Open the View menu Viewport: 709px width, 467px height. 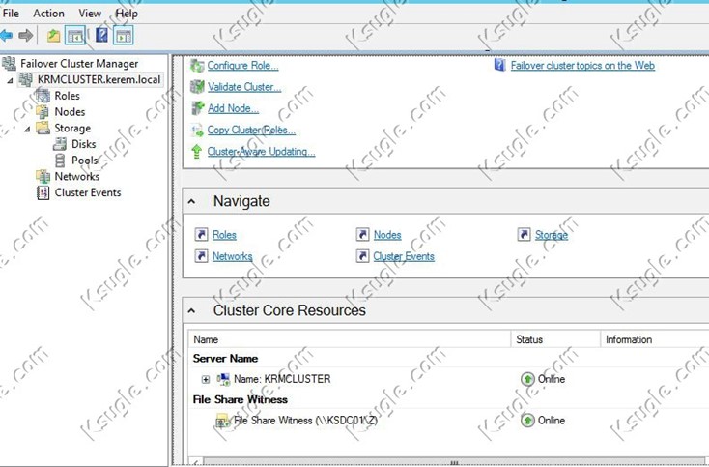(x=90, y=14)
